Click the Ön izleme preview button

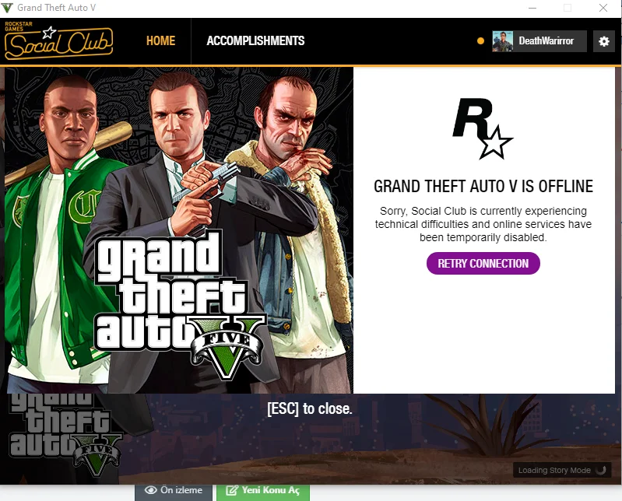click(x=174, y=492)
